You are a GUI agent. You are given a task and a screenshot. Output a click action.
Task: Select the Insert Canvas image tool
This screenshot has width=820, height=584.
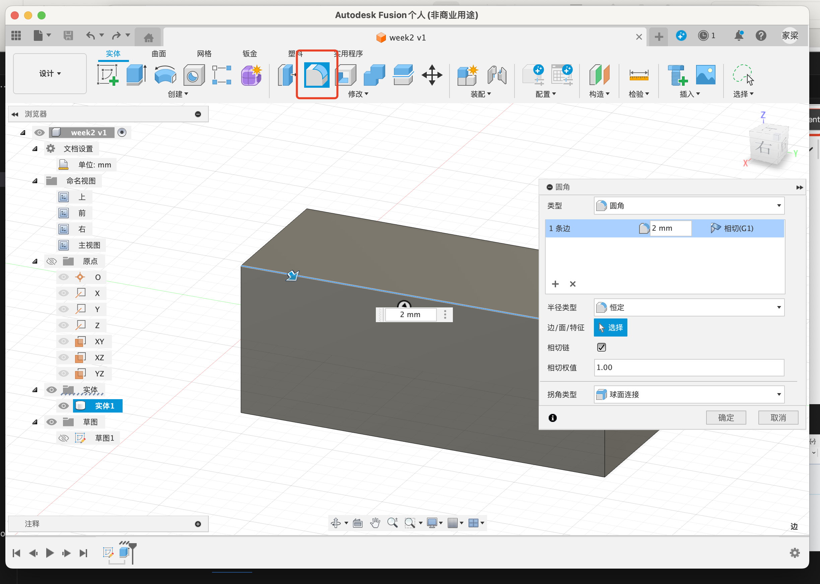[x=706, y=75]
